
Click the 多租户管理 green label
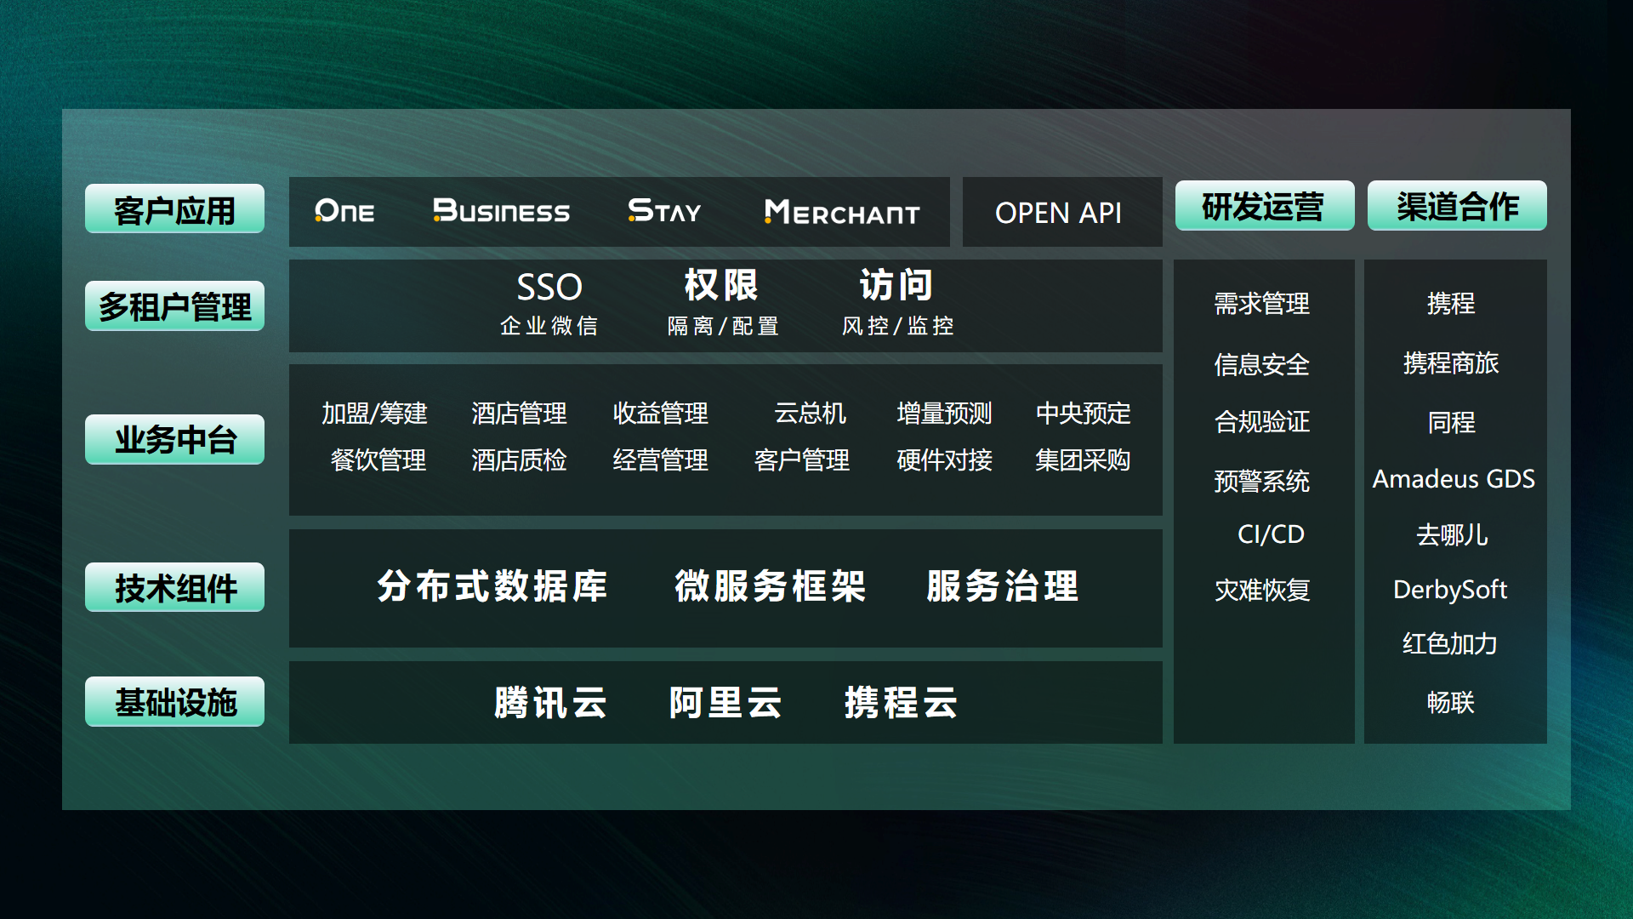(x=174, y=306)
